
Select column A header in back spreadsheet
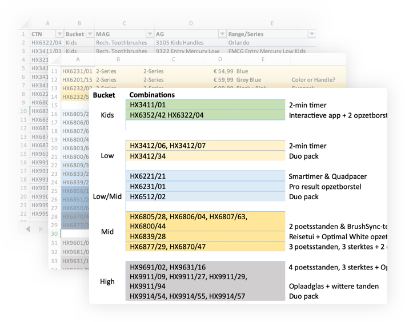pos(47,23)
